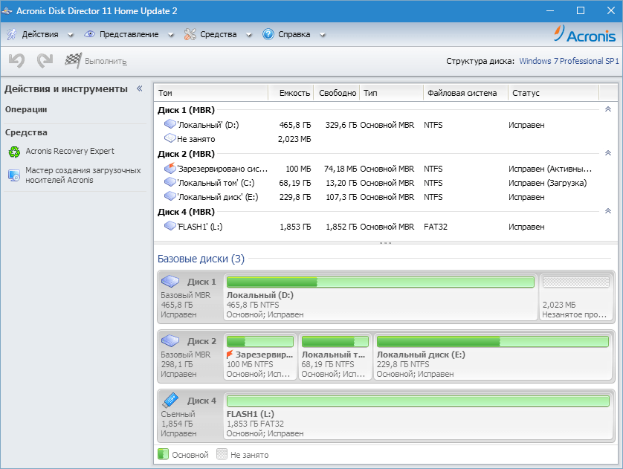The width and height of the screenshot is (623, 469).
Task: Collapse the Диск 4 (MBR) group
Action: coord(608,211)
